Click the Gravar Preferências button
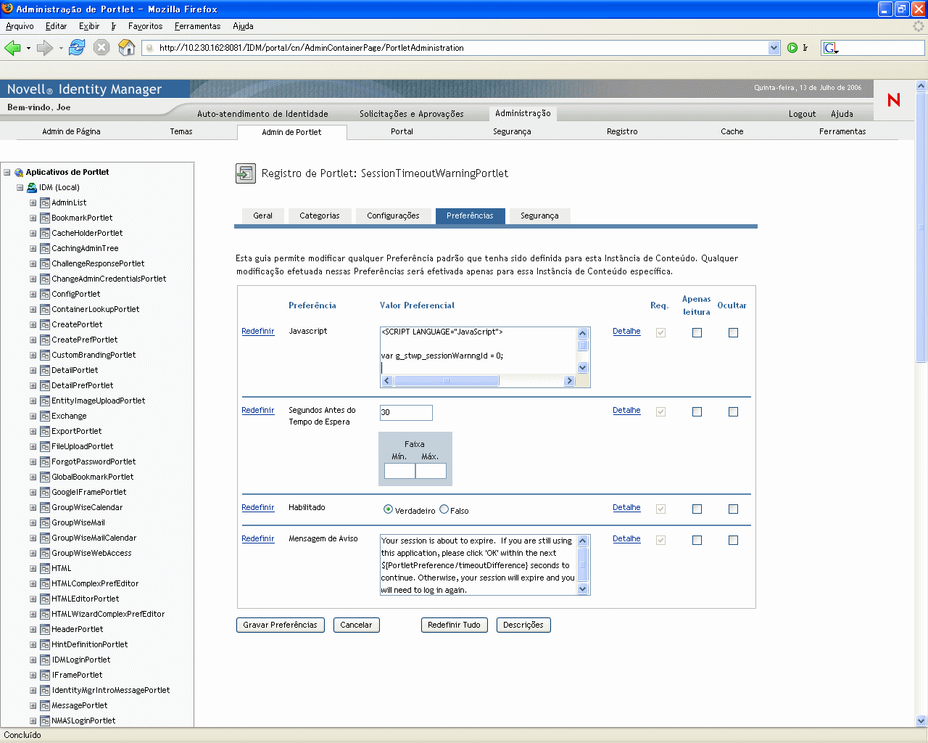The image size is (928, 743). tap(280, 625)
